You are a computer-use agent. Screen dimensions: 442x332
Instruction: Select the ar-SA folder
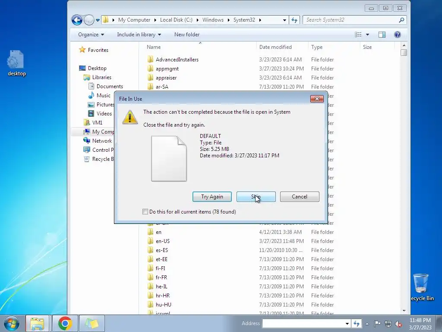pyautogui.click(x=158, y=86)
